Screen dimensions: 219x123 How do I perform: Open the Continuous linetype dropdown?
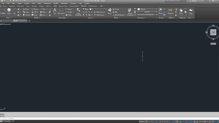(x=147, y=15)
